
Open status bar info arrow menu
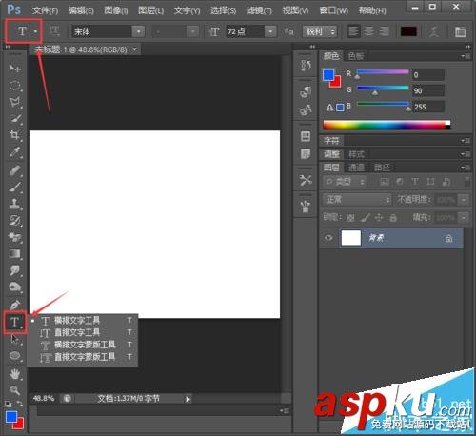[x=188, y=399]
